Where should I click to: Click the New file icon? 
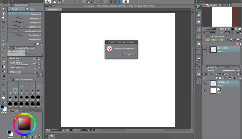(55, 2)
